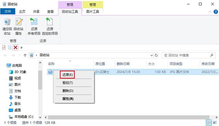Open 回收站属性 (Recycle Bin properties)

pyautogui.click(x=18, y=27)
